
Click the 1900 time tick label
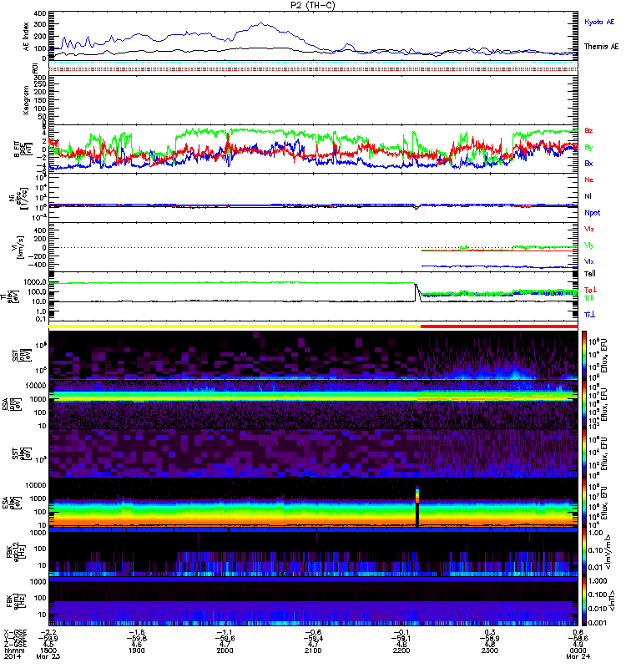coord(136,650)
